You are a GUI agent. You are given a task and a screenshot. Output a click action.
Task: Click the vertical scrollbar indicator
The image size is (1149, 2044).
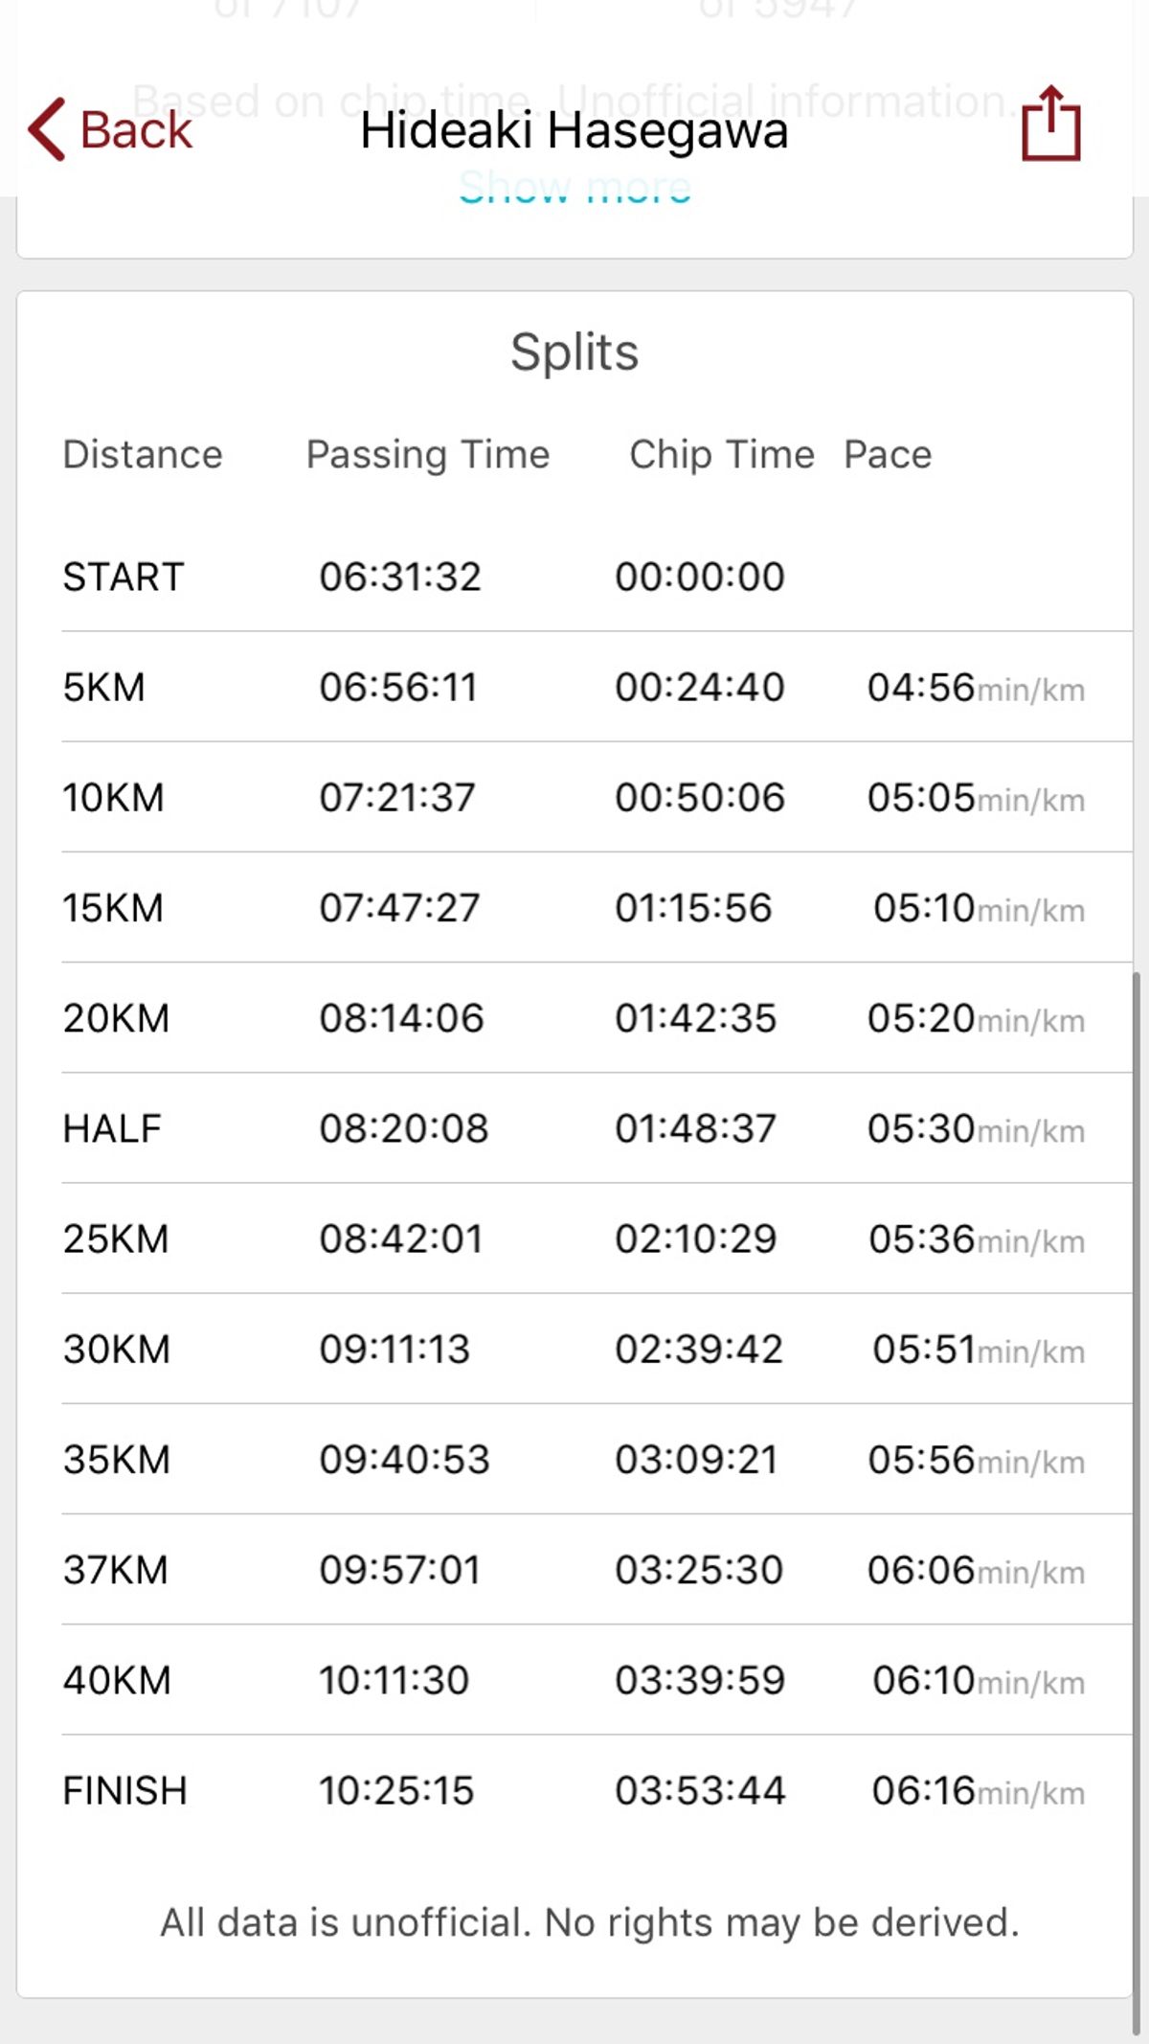[1137, 1502]
